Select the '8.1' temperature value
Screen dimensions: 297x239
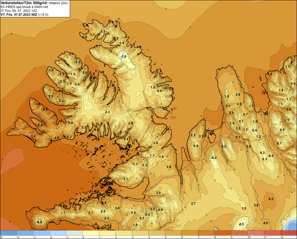pyautogui.click(x=266, y=93)
